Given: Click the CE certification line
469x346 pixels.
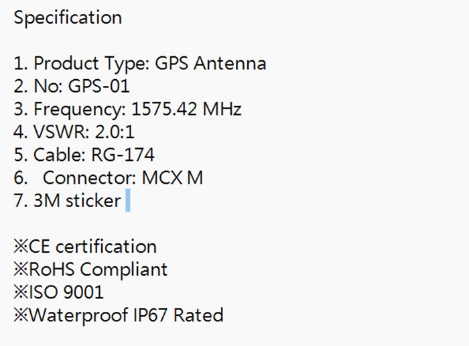Looking at the screenshot, I should pos(92,246).
